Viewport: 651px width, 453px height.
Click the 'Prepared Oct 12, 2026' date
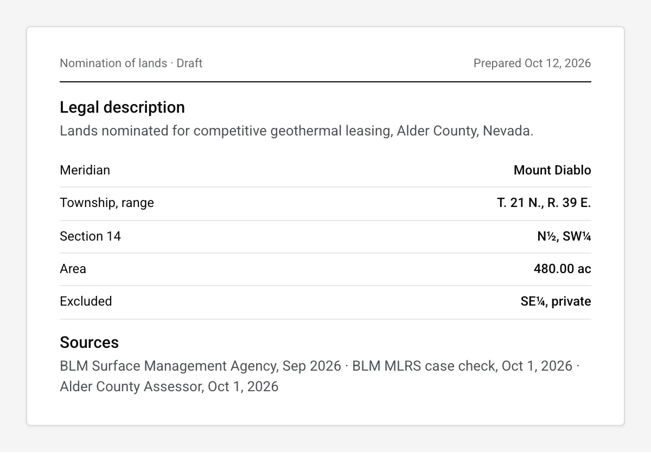pos(532,63)
